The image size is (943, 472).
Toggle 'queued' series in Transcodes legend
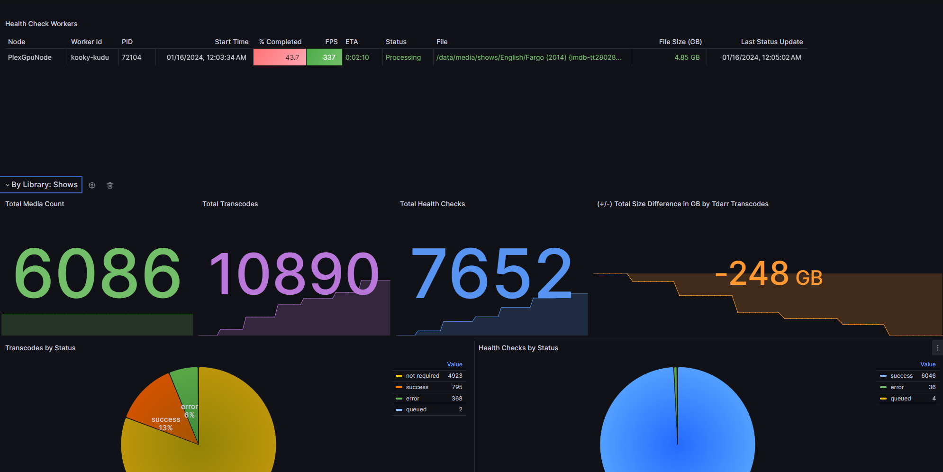(416, 409)
